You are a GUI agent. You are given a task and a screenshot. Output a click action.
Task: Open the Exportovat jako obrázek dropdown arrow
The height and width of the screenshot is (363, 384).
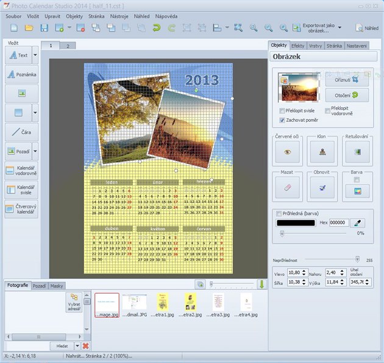(x=340, y=27)
